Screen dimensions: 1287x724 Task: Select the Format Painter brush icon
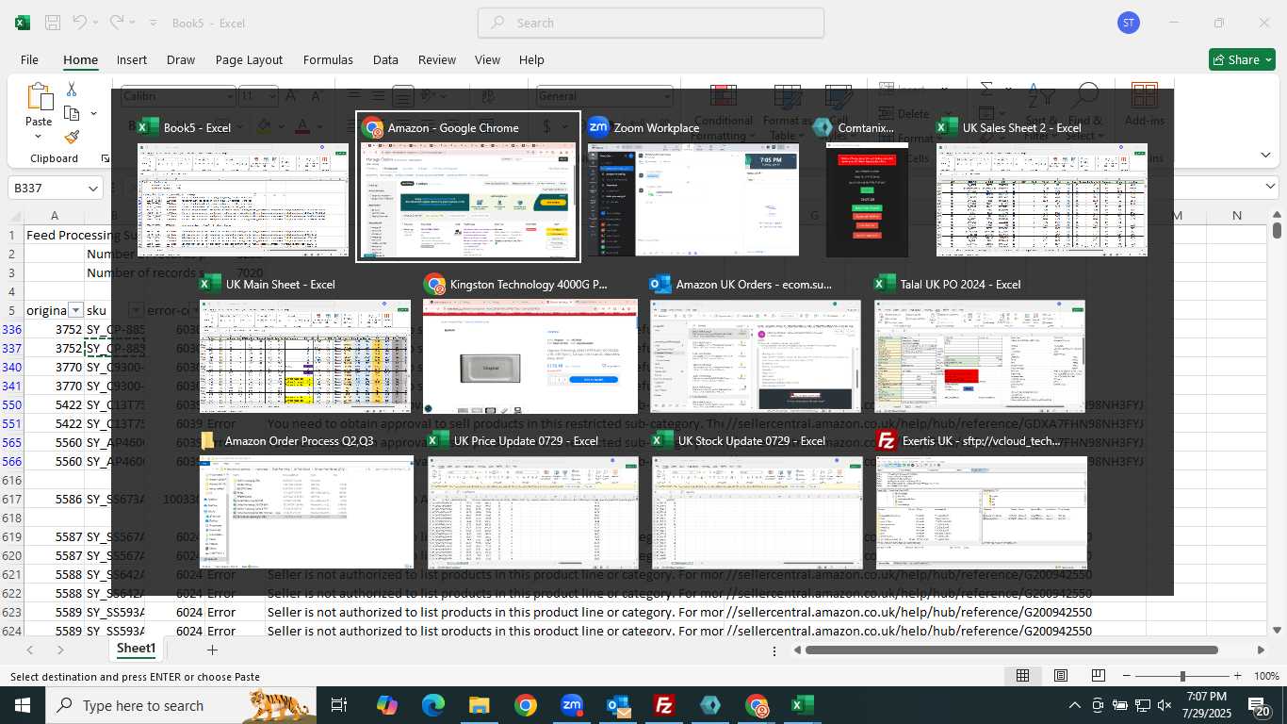tap(72, 137)
